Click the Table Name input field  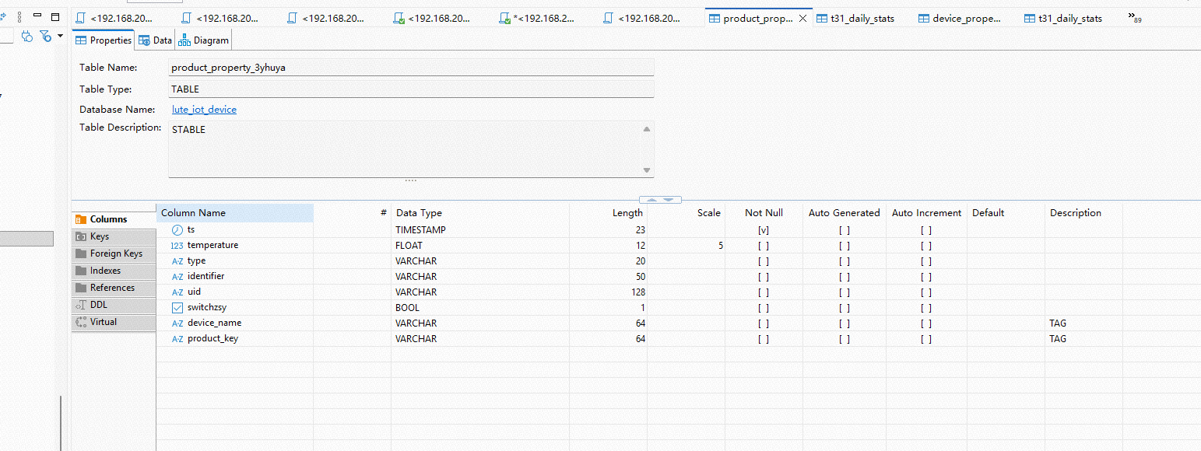coord(411,68)
